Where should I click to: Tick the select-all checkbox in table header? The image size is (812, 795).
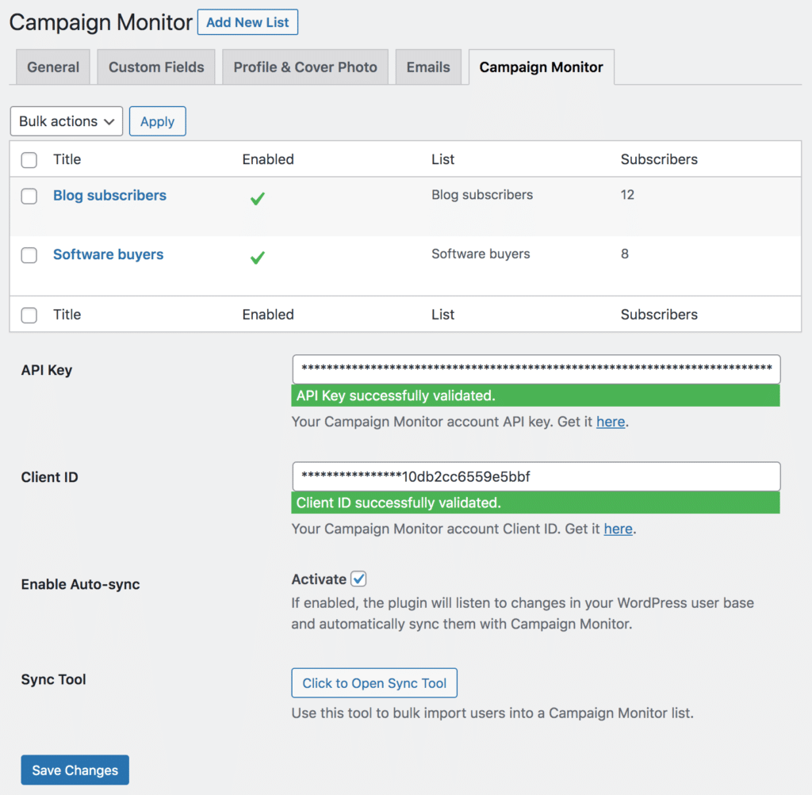(x=29, y=159)
